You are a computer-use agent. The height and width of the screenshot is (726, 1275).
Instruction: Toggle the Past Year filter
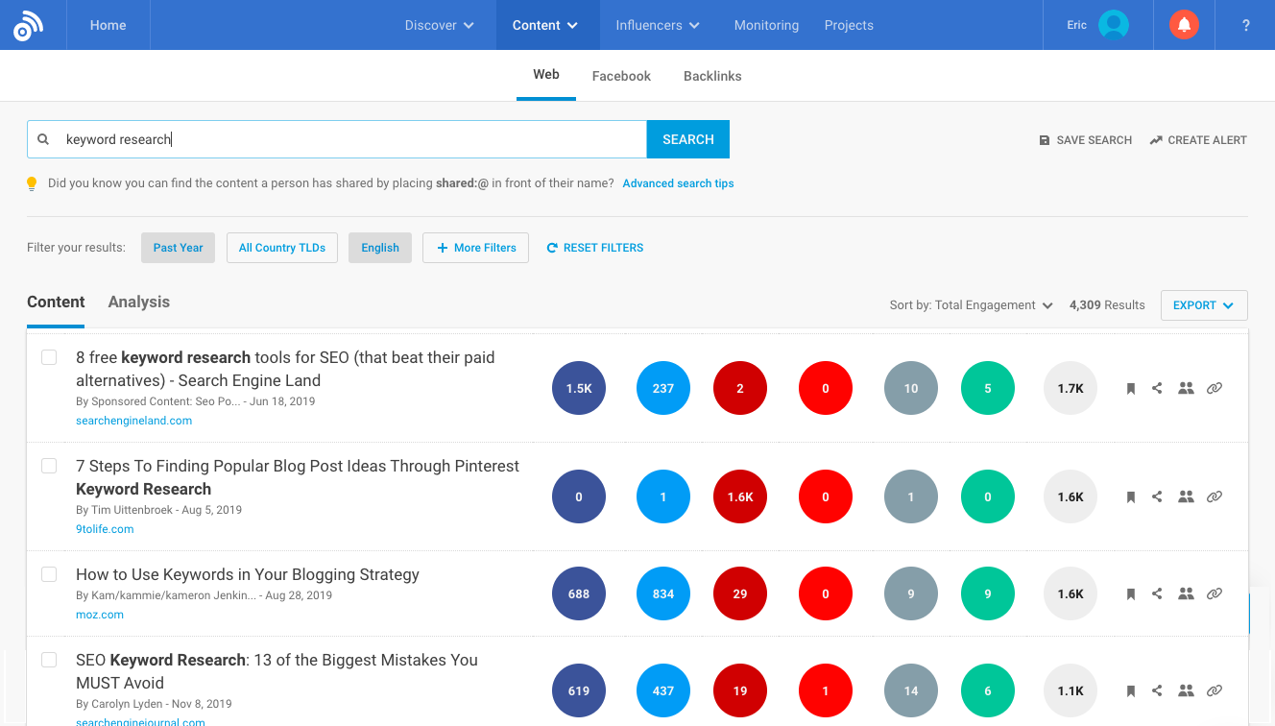[178, 248]
